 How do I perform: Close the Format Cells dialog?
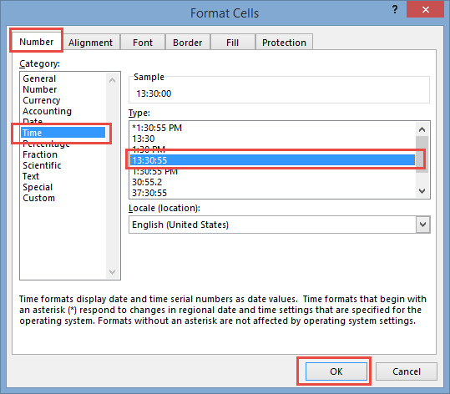(425, 10)
